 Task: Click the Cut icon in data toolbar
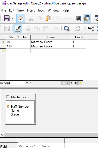pos(28,29)
